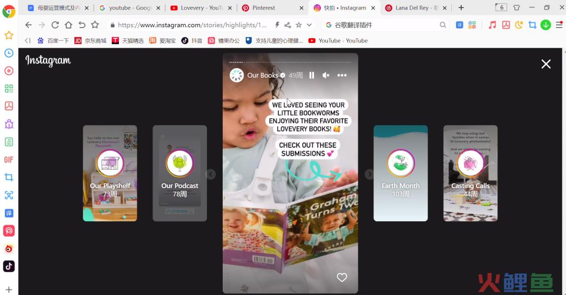Advance to next story arrow

click(369, 174)
